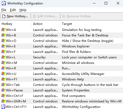The image size is (123, 110).
Task: Click the Remove Hotkey toolbar button
Action: pyautogui.click(x=77, y=16)
